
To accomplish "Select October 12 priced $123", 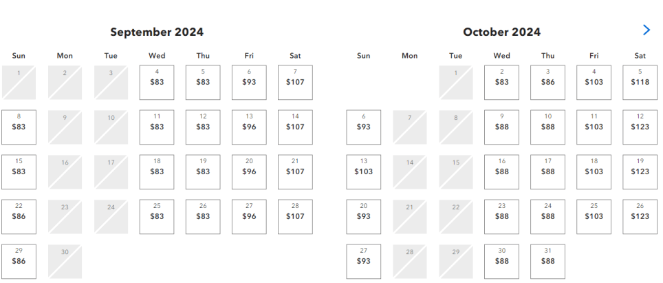I will 640,127.
